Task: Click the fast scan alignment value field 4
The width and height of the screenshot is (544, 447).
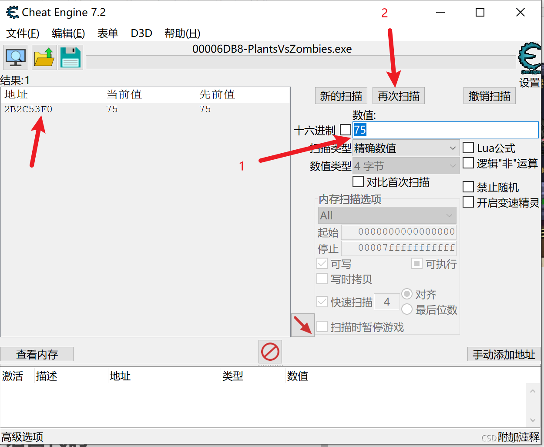Action: (x=387, y=302)
